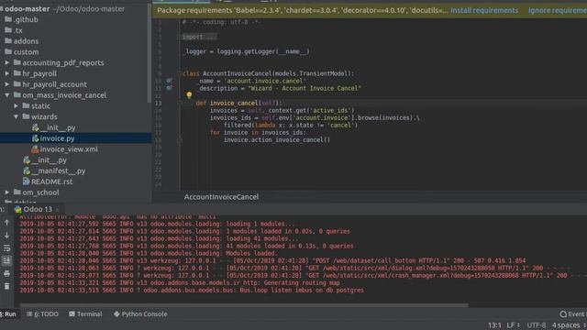This screenshot has width=587, height=330.
Task: Click the 'loading 41 modules' log line
Action: click(159, 238)
